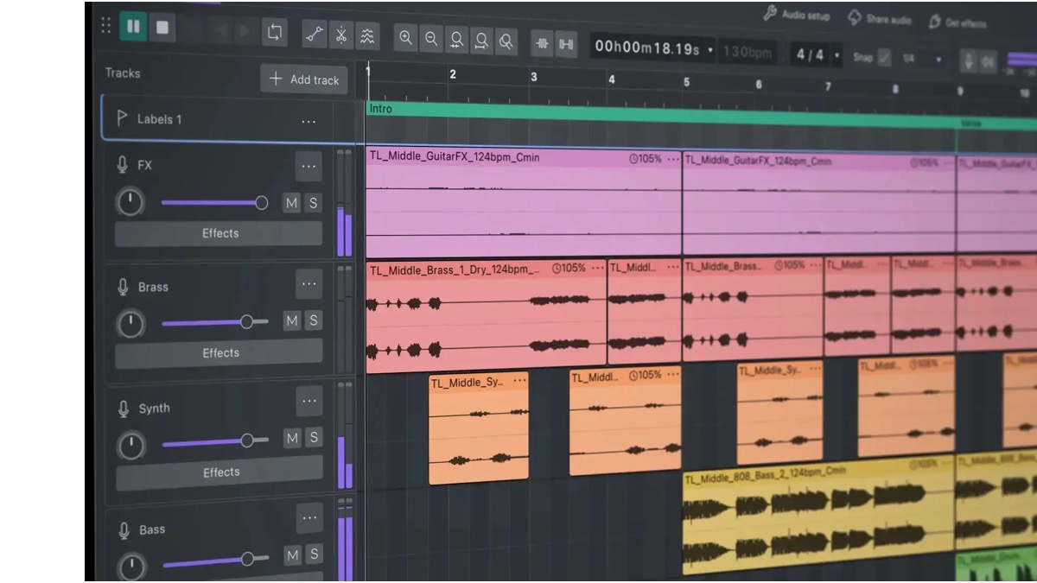
Task: Toggle loop playback icon in toolbar
Action: [x=275, y=33]
